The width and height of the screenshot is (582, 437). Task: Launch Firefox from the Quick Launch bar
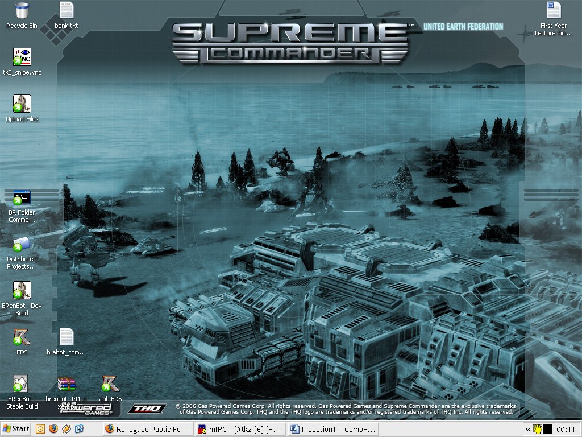[53, 429]
